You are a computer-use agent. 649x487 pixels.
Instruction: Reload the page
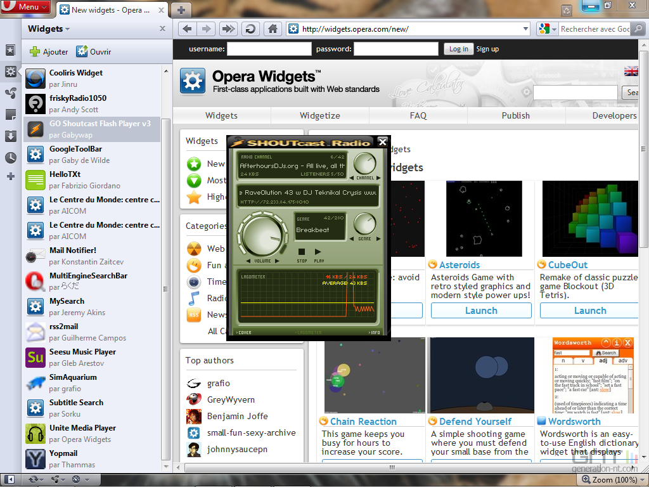coord(250,29)
